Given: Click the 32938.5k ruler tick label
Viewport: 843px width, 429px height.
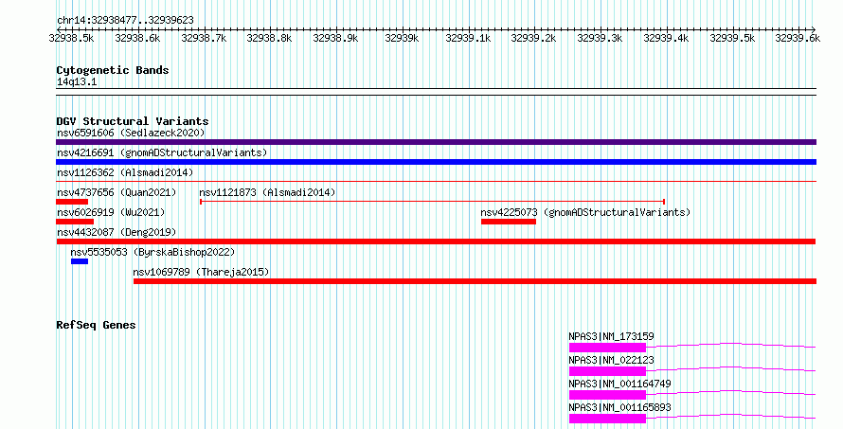Looking at the screenshot, I should 71,39.
